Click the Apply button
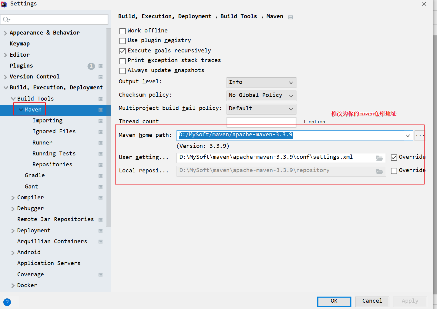 pos(410,302)
